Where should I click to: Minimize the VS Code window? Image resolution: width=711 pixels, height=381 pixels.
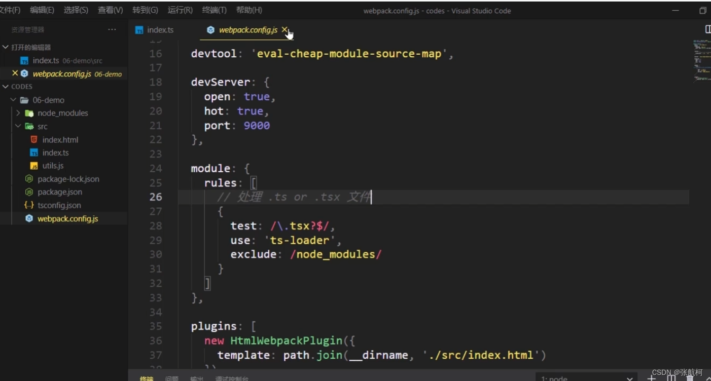[x=675, y=11]
